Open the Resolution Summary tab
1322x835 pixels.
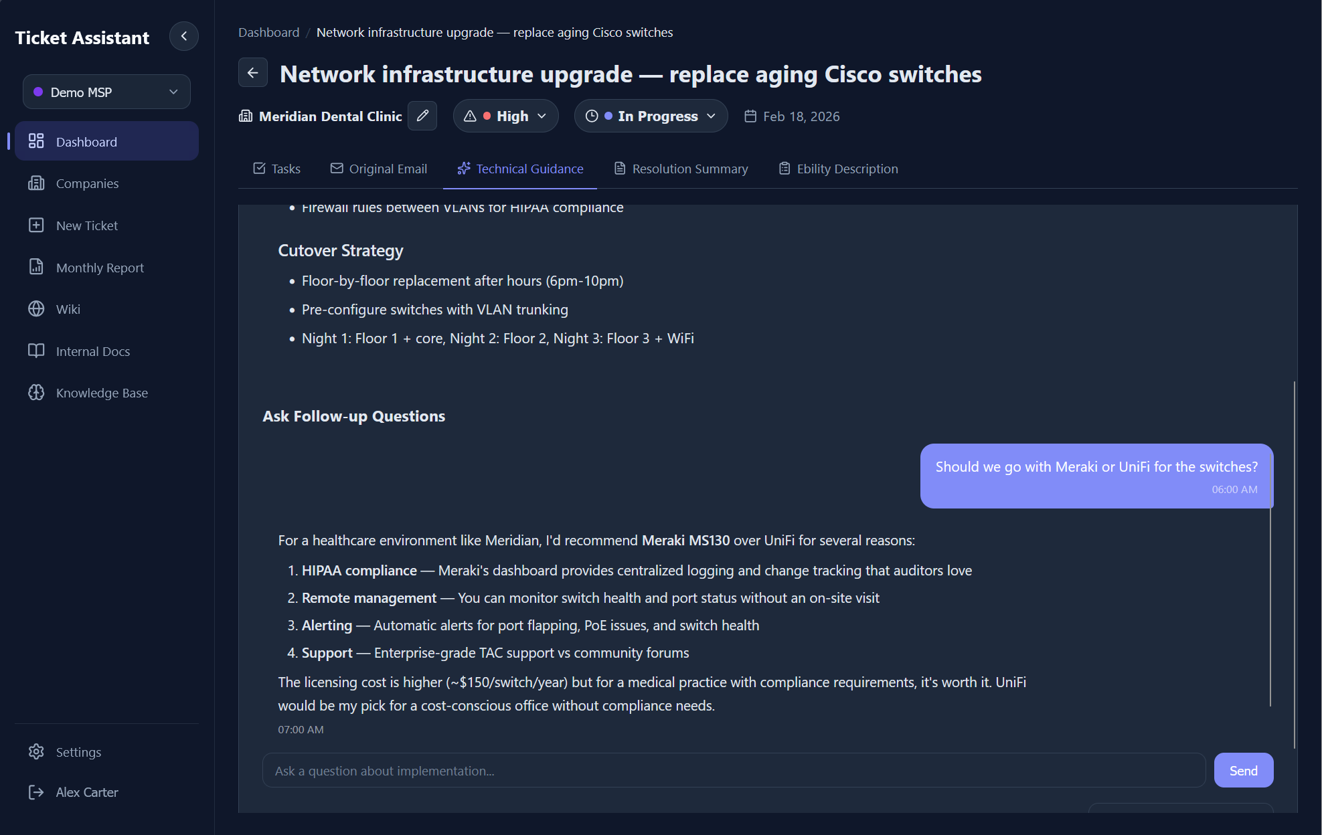681,169
